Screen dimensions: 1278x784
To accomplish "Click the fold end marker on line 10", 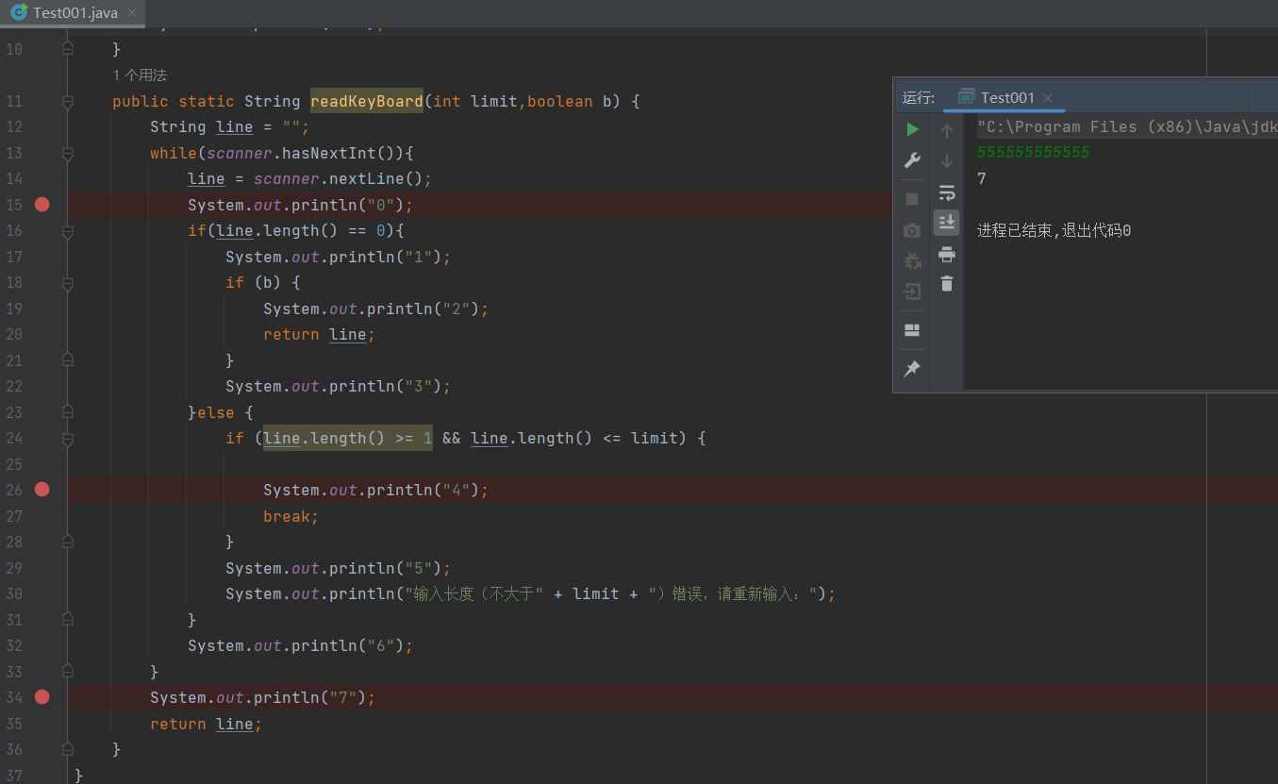I will (x=67, y=49).
